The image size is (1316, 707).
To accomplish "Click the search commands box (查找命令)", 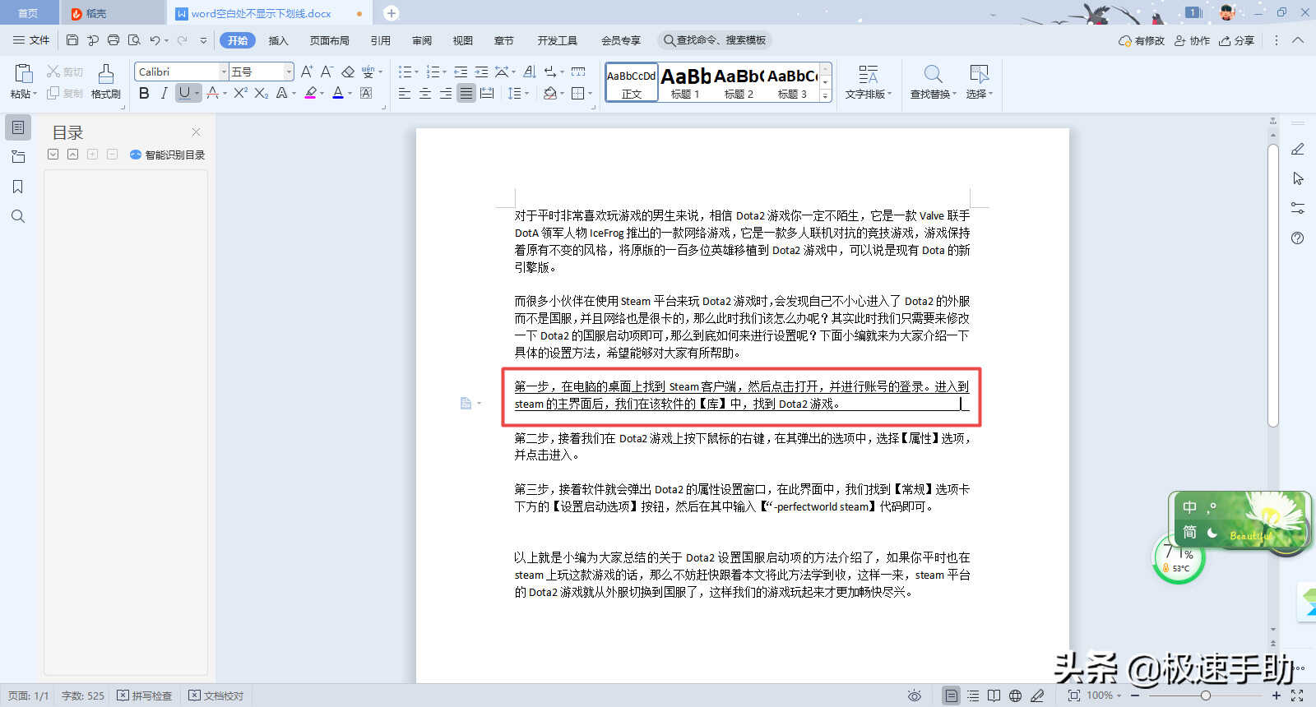I will tap(715, 40).
